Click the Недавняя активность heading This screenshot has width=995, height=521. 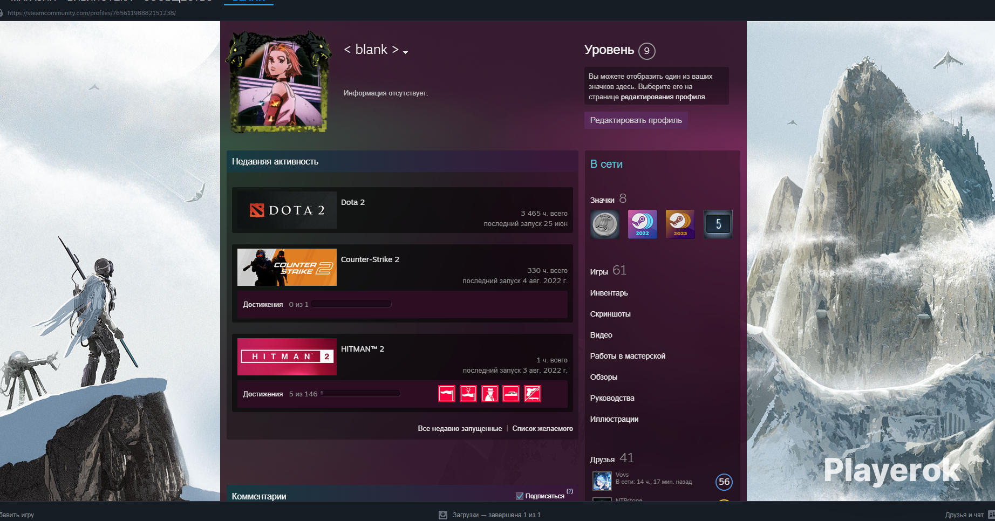coord(275,161)
